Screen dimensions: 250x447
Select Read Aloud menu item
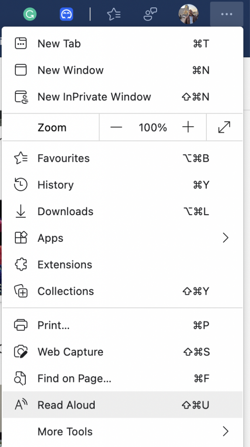(x=123, y=405)
